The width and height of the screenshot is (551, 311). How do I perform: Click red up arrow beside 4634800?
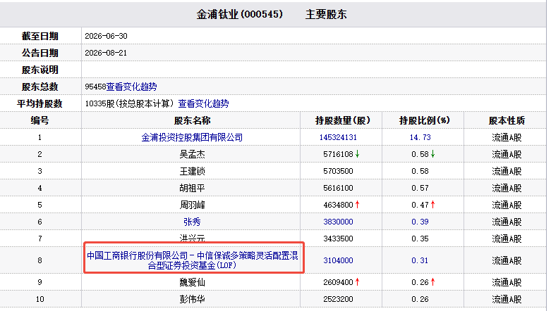[x=358, y=205]
